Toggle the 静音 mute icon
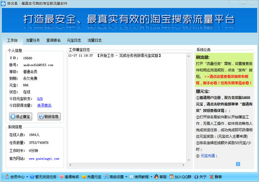This screenshot has height=182, width=259. click(x=212, y=177)
